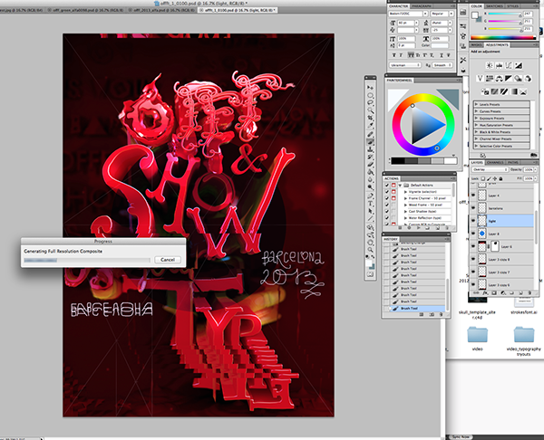The height and width of the screenshot is (440, 544).
Task: Lock all on the layer via padlock icon
Action: pos(500,178)
